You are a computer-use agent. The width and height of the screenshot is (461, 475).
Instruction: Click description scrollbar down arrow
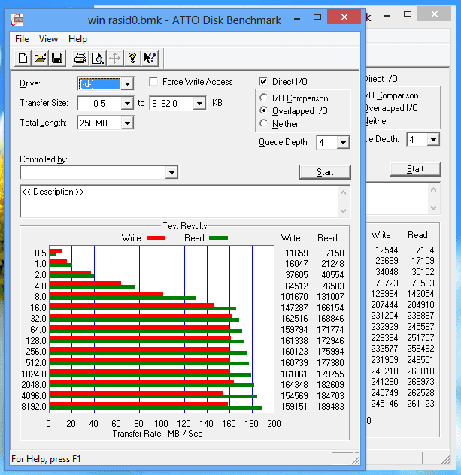[x=343, y=211]
